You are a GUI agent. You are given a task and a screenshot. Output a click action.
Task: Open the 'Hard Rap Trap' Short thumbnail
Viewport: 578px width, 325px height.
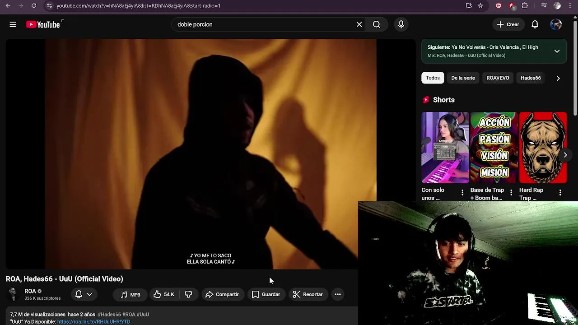click(x=543, y=148)
